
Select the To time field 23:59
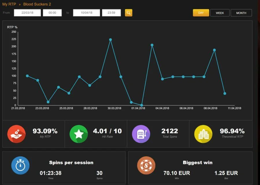[x=112, y=13]
